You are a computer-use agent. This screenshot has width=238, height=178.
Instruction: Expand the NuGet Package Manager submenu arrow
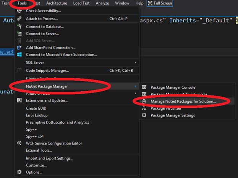coord(135,86)
